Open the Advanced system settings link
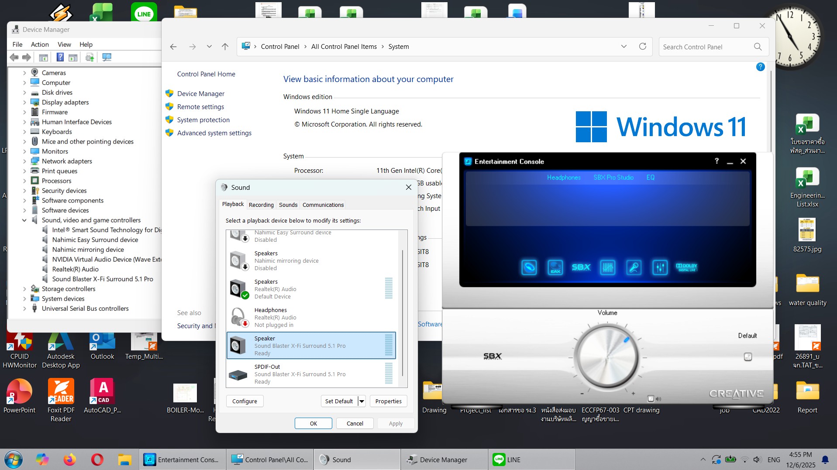The height and width of the screenshot is (470, 837). [214, 133]
